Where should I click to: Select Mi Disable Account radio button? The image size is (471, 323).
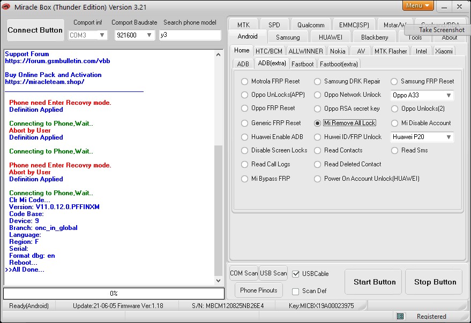pos(395,123)
